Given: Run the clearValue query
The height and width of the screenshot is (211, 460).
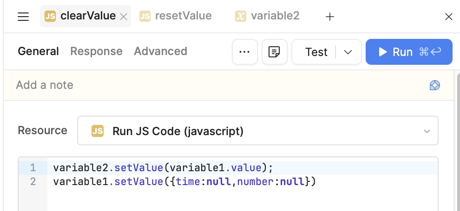Looking at the screenshot, I should click(409, 52).
